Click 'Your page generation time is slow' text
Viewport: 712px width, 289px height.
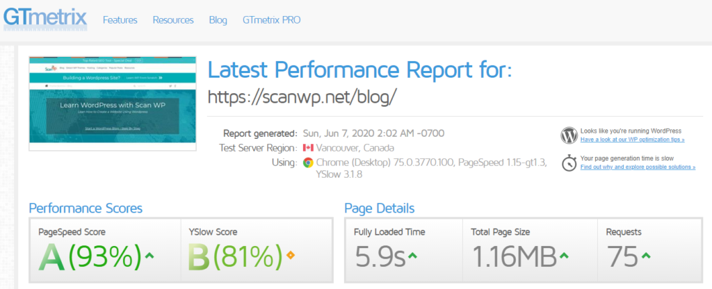[627, 158]
